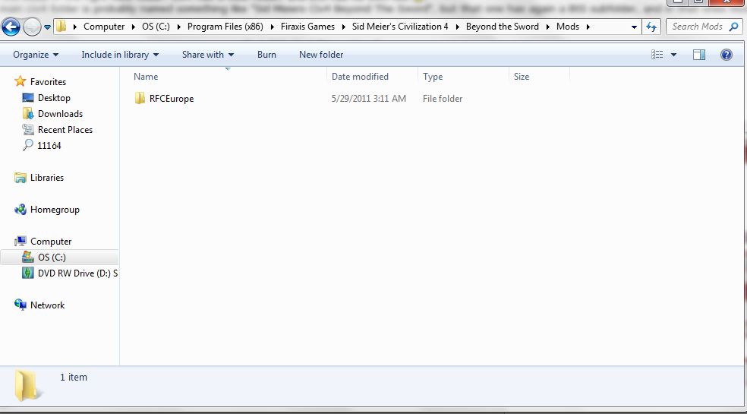Click the folder icon in address bar
This screenshot has height=414, width=747.
[x=61, y=27]
